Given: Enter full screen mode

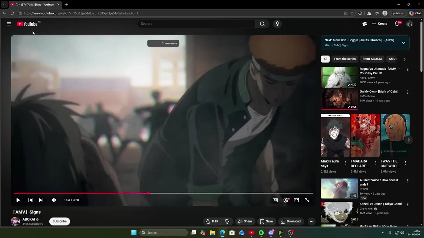Looking at the screenshot, I should point(307,200).
